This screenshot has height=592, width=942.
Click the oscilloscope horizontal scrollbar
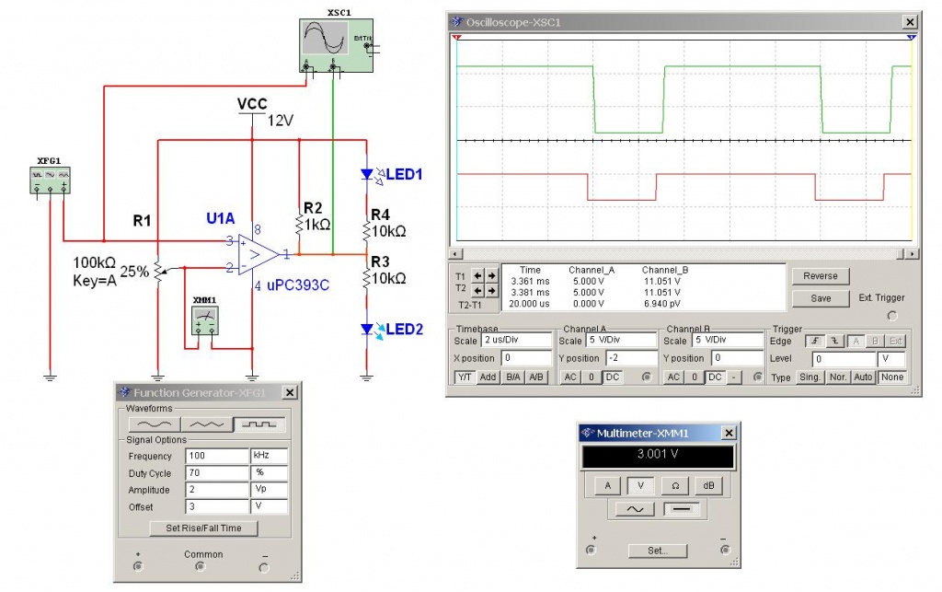point(681,253)
